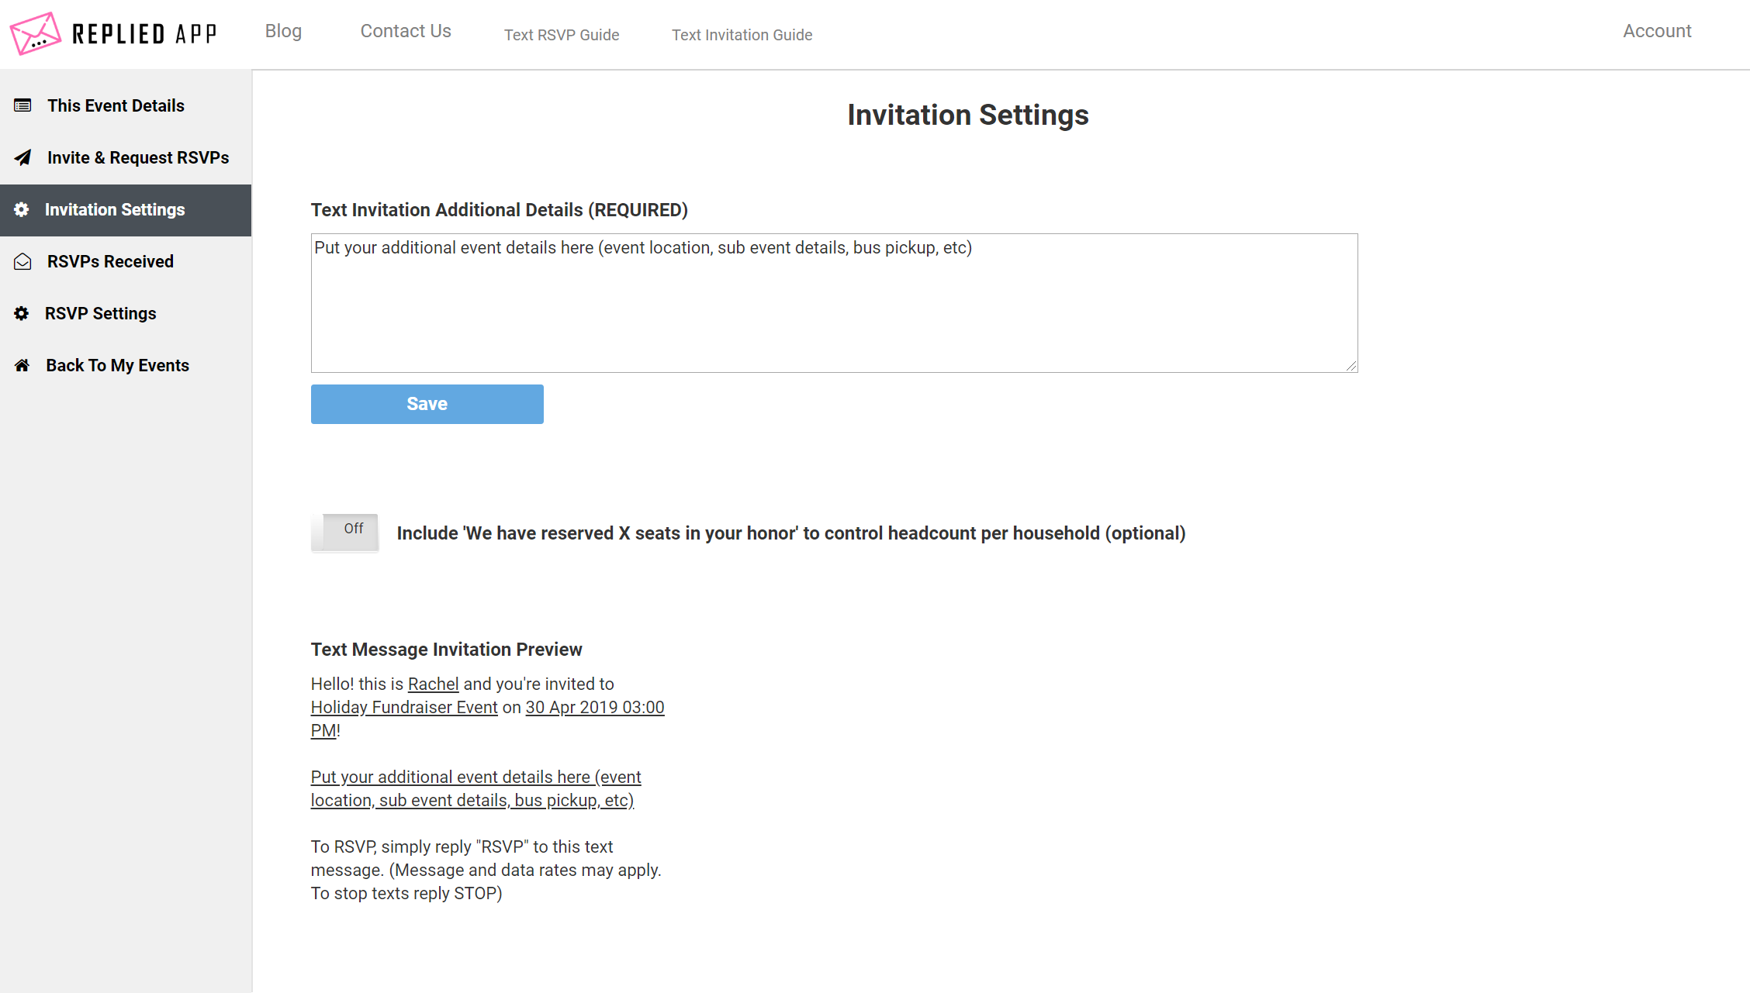This screenshot has height=993, width=1750.
Task: Click the Rachel link in the preview
Action: coord(433,684)
